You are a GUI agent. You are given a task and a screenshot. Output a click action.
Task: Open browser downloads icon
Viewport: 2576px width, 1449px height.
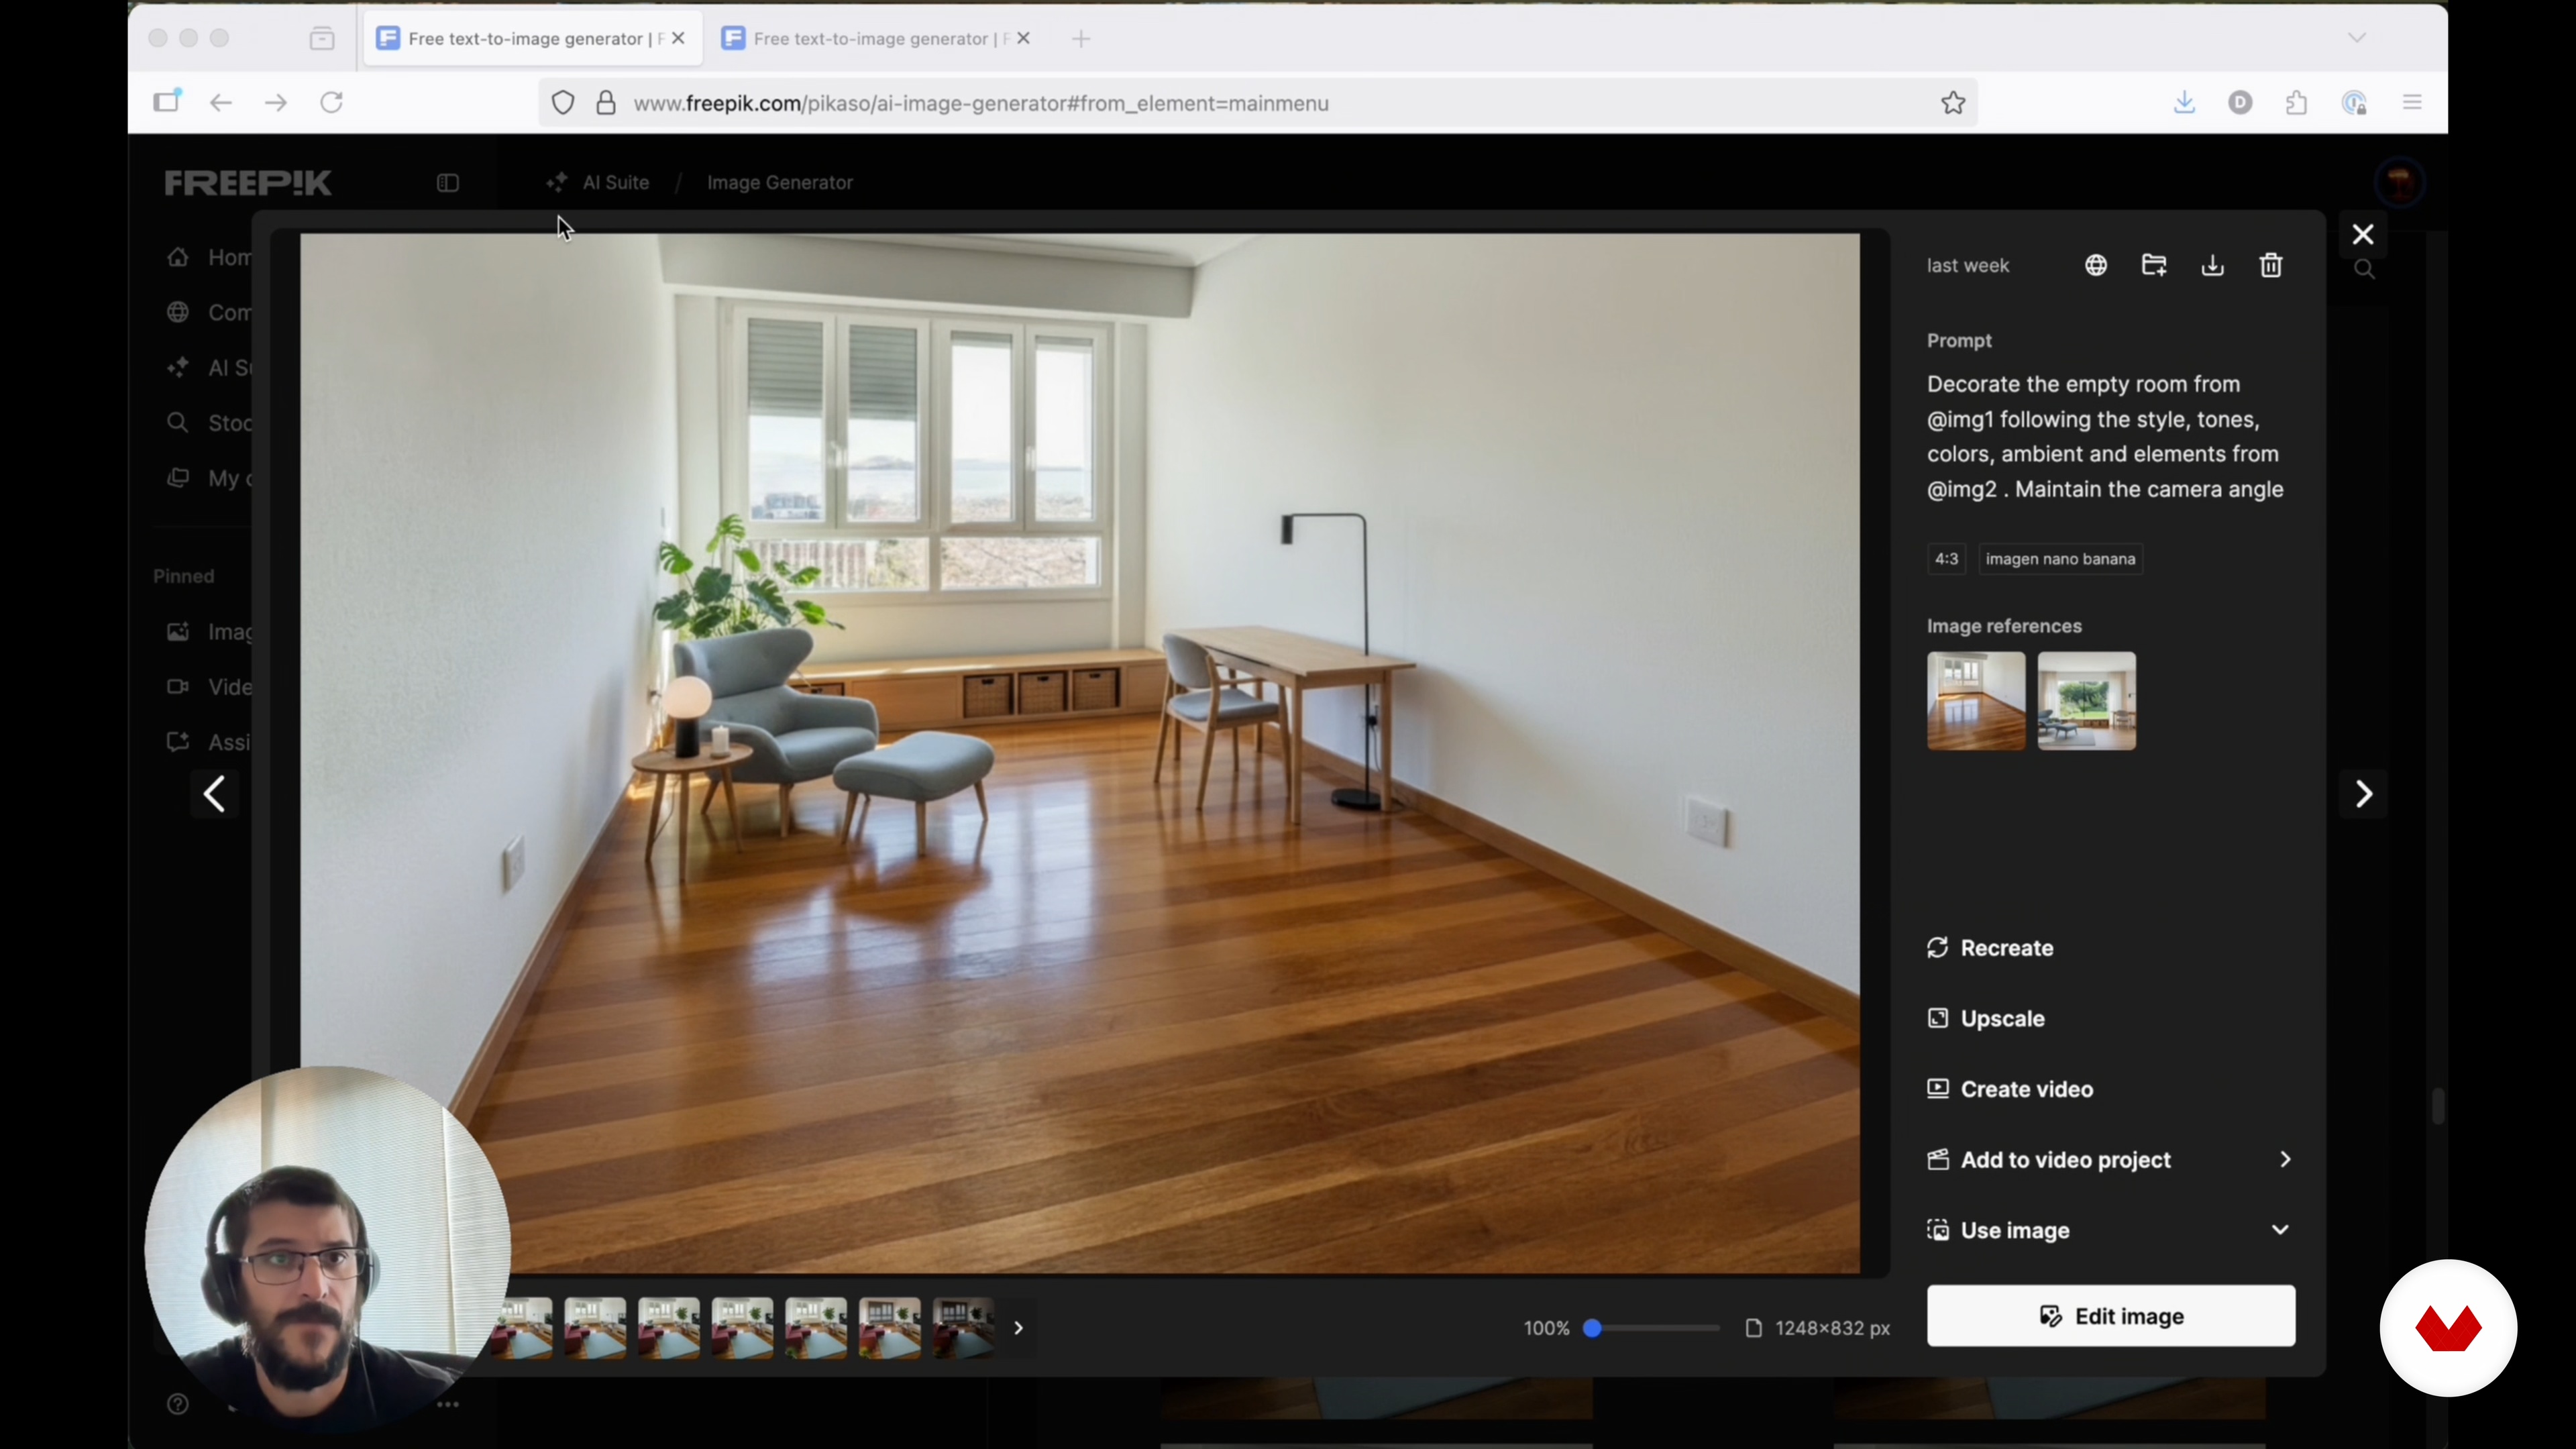2184,103
